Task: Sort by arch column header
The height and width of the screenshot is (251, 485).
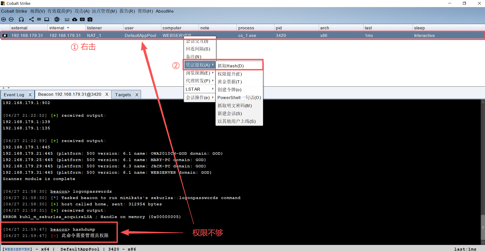Action: click(x=341, y=28)
